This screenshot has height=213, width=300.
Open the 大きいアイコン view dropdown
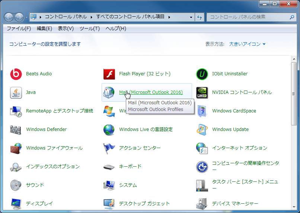[x=247, y=44]
